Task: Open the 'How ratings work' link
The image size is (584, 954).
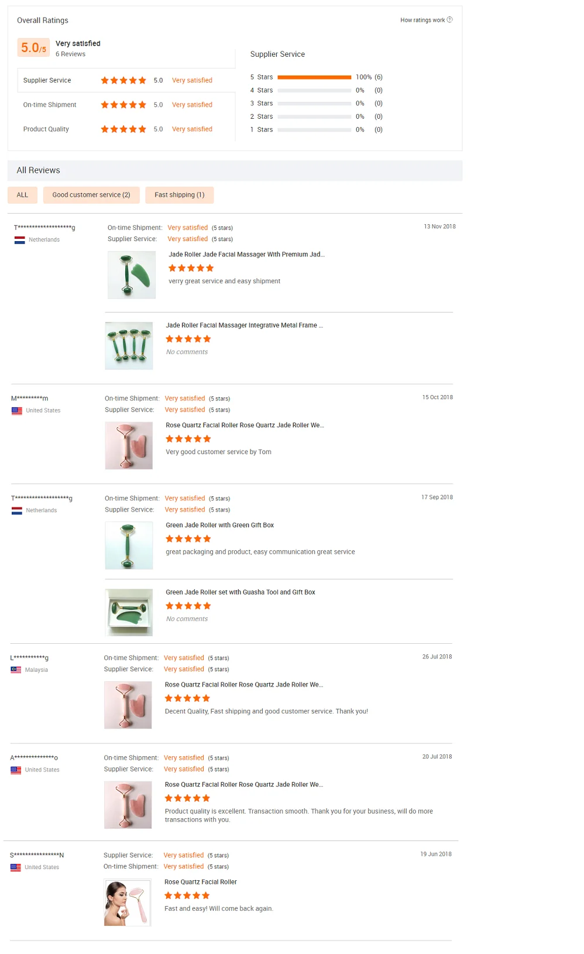Action: click(x=422, y=20)
